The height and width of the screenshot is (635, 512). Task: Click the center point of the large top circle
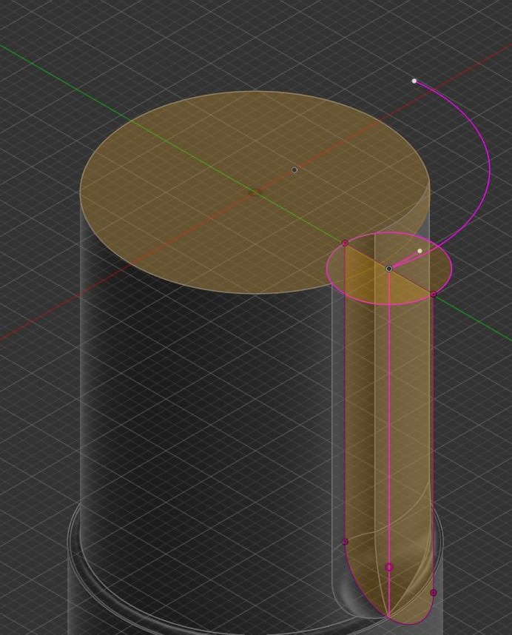point(294,170)
